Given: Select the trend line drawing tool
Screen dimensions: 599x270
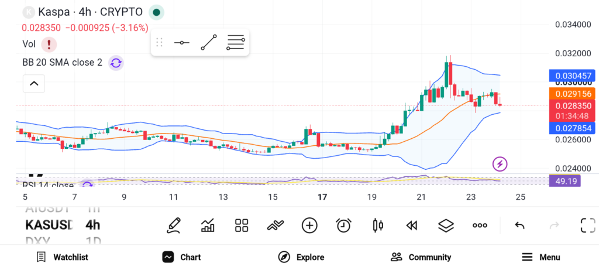Looking at the screenshot, I should click(x=209, y=42).
